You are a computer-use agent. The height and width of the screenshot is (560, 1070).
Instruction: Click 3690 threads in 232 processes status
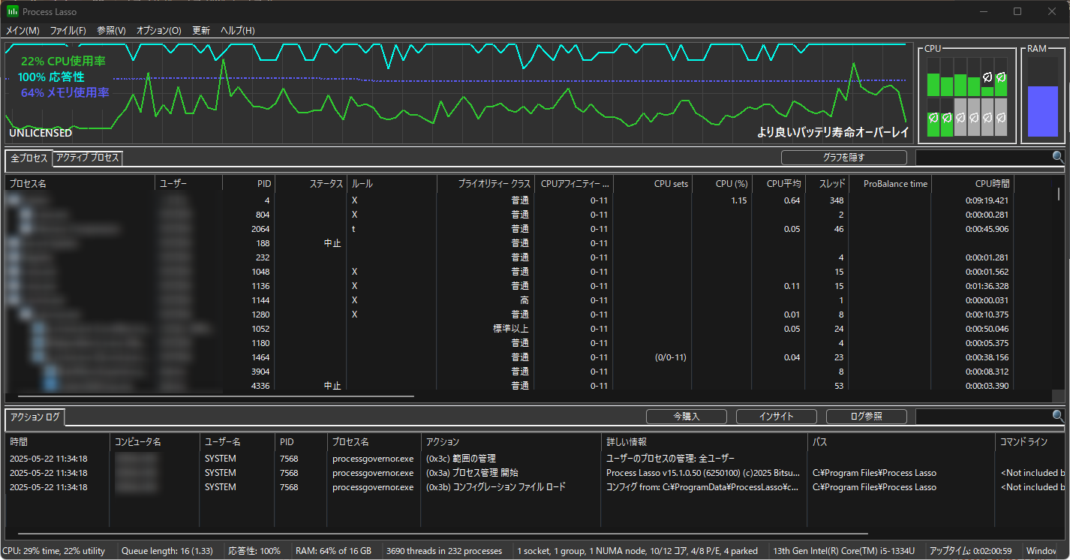click(x=444, y=551)
